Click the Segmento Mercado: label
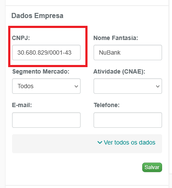 [41, 71]
